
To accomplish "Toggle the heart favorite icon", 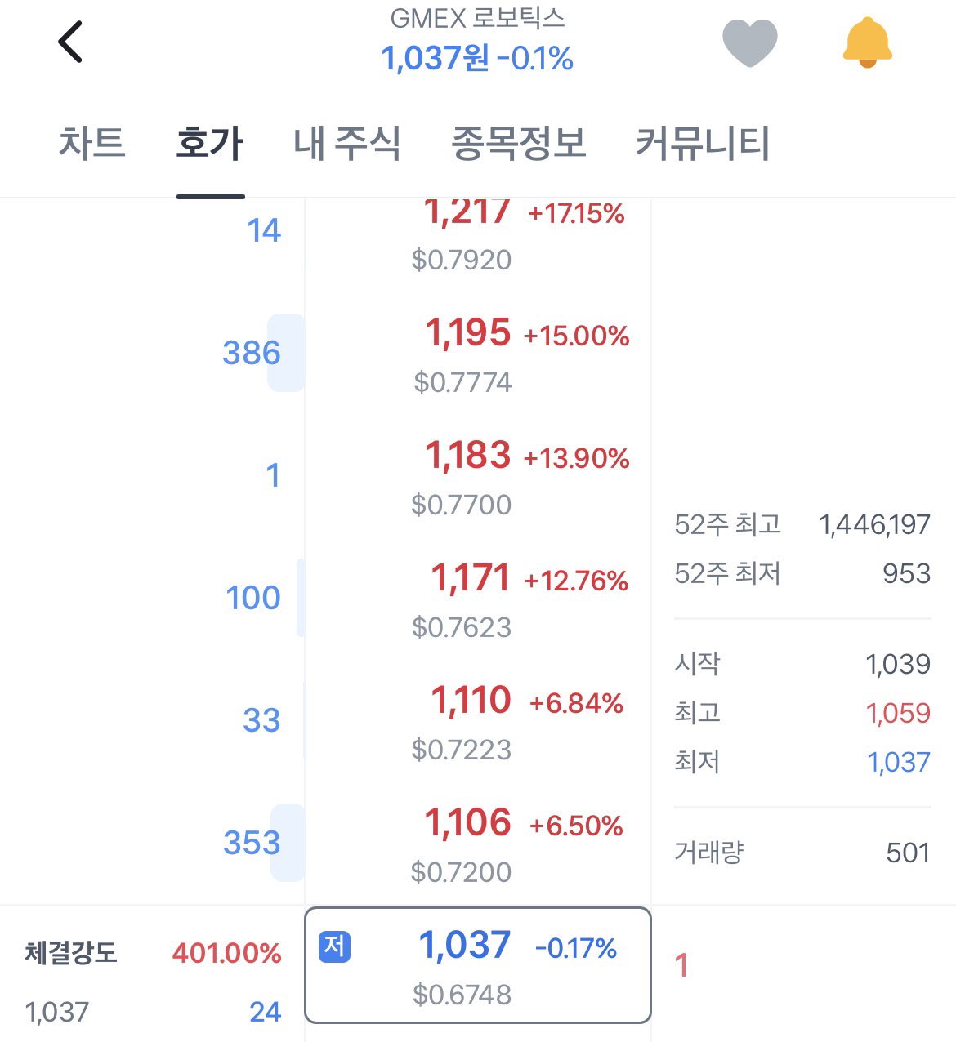I will pos(749,42).
